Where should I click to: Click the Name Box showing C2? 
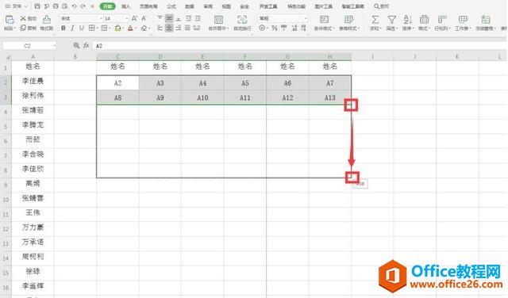29,46
